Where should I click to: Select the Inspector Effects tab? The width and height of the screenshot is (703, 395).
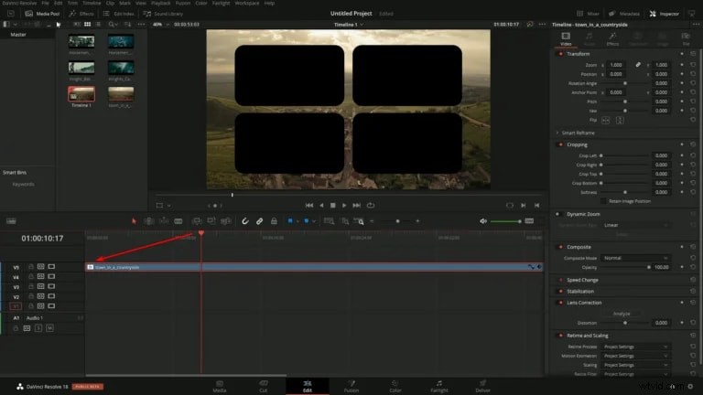(612, 38)
